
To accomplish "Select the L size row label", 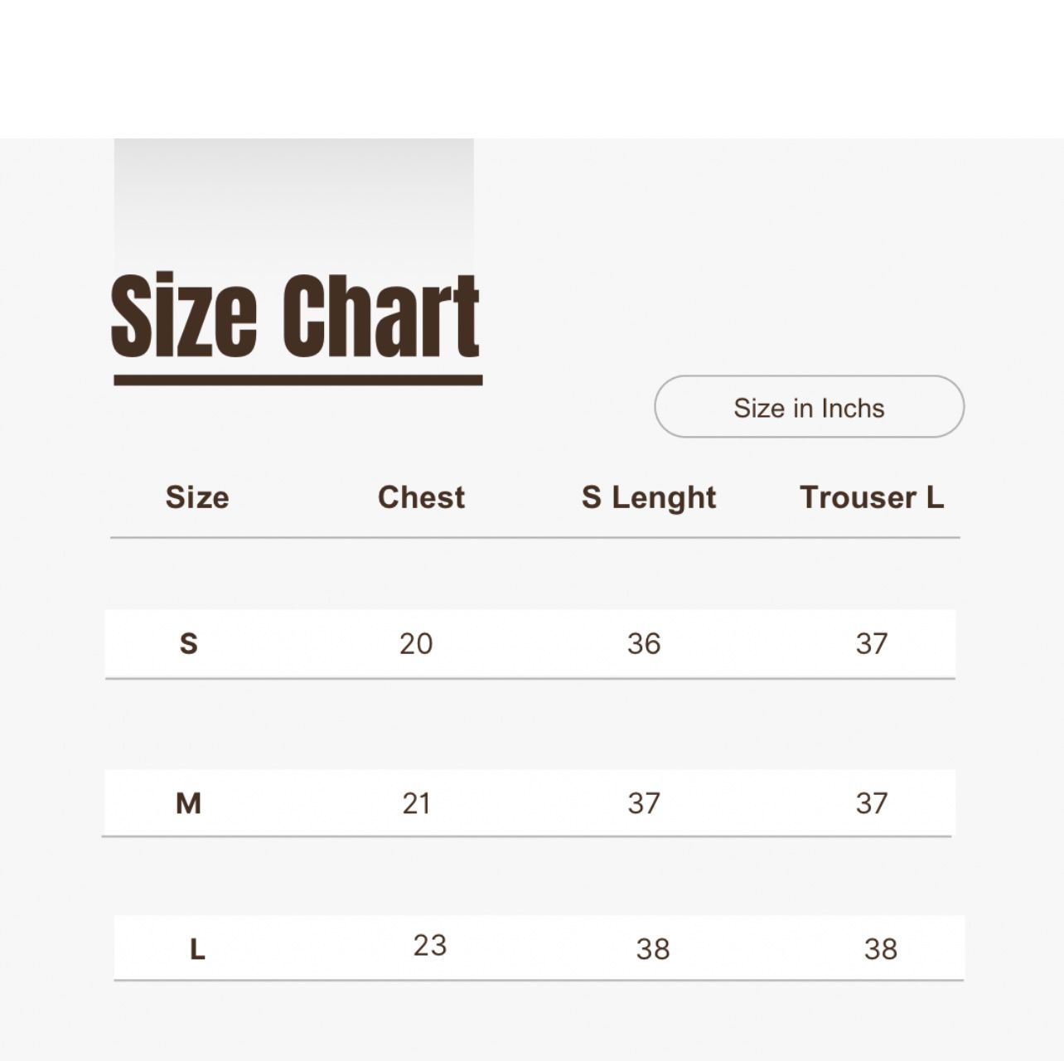I will [197, 949].
